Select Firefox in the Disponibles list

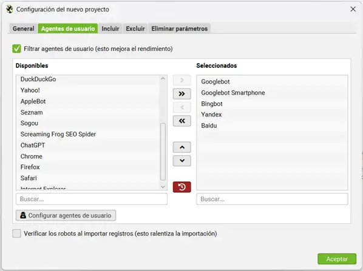click(88, 167)
